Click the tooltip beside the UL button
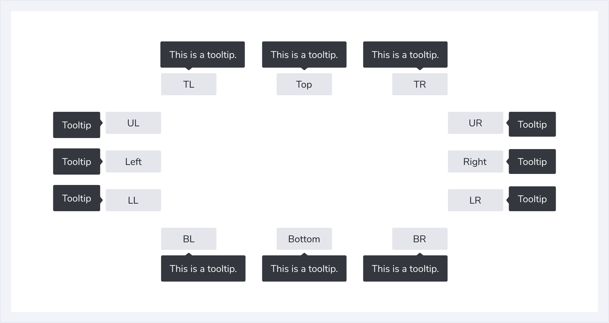 pyautogui.click(x=76, y=125)
